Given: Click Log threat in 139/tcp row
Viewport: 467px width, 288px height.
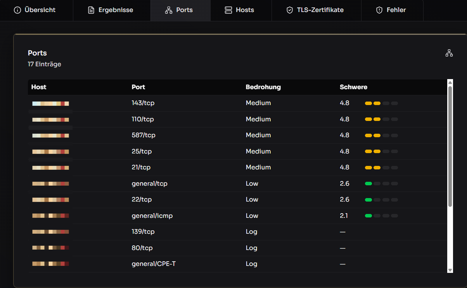Looking at the screenshot, I should tap(251, 231).
